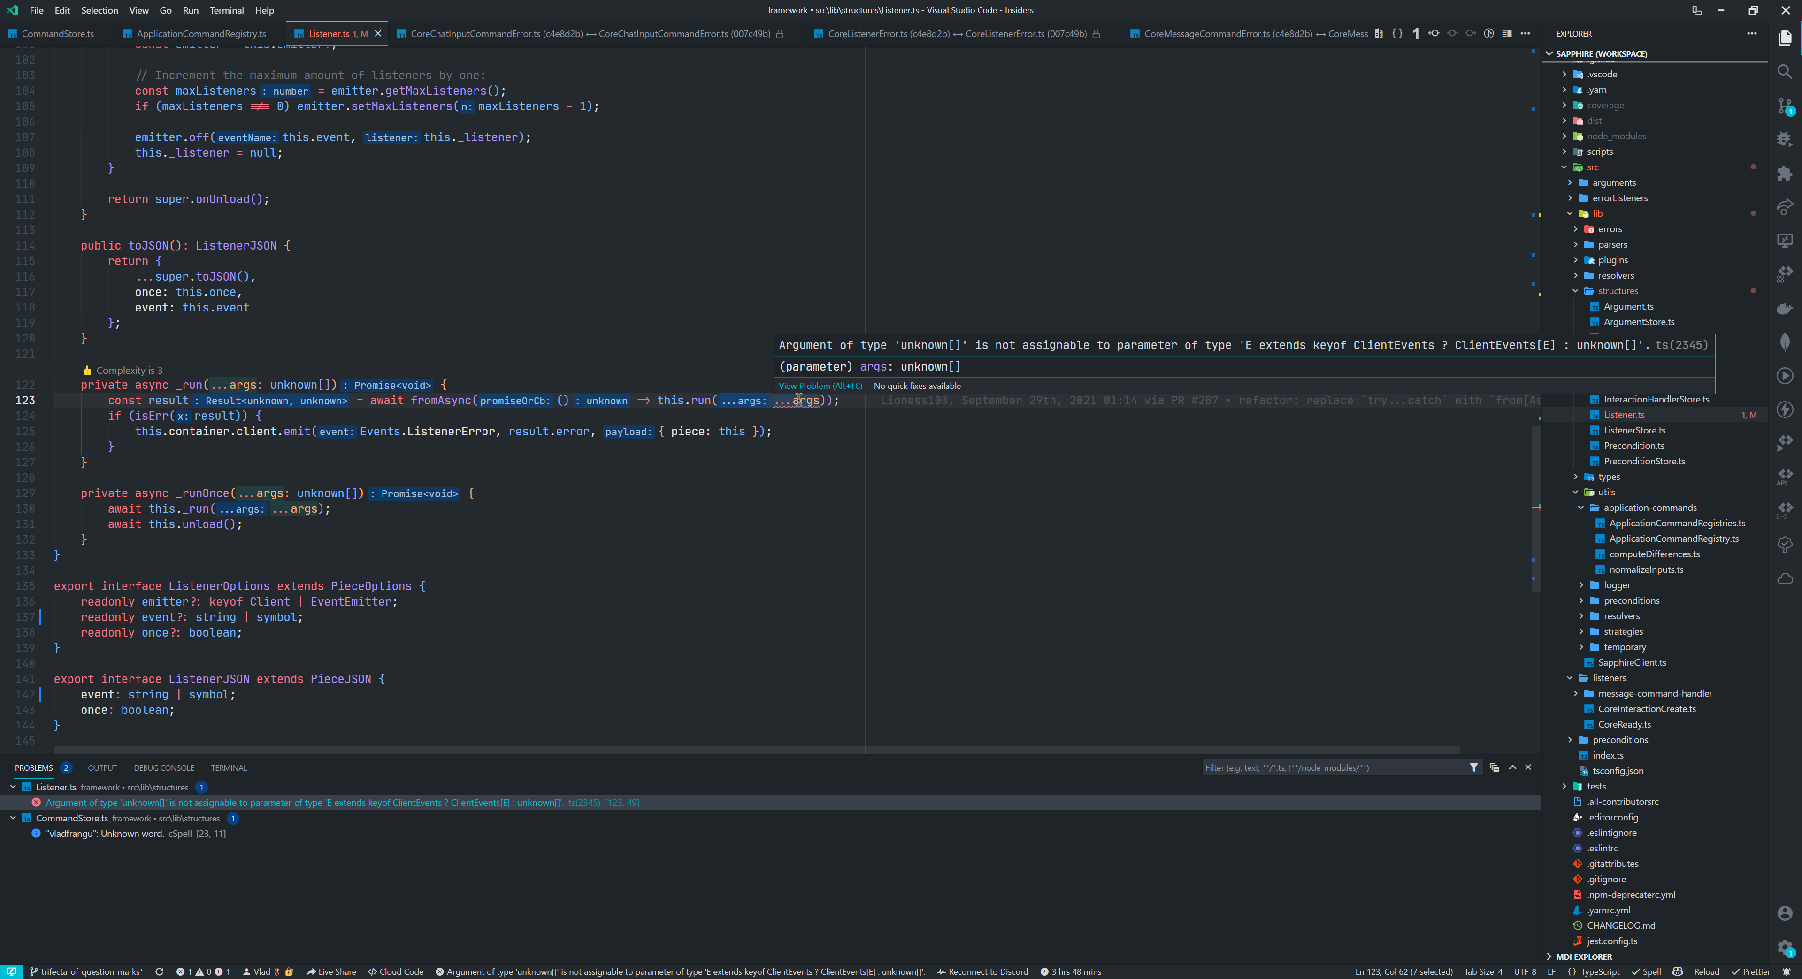The height and width of the screenshot is (979, 1802).
Task: Open Source Control view in activity bar
Action: 1785,106
